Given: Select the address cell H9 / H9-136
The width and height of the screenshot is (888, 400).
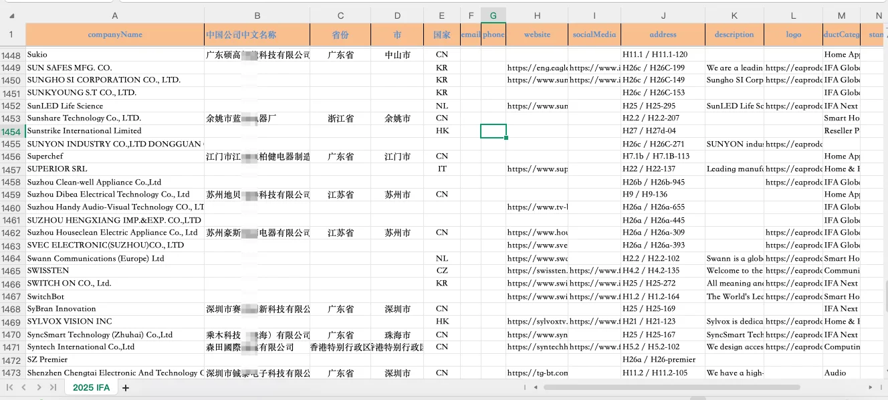Looking at the screenshot, I should point(663,195).
